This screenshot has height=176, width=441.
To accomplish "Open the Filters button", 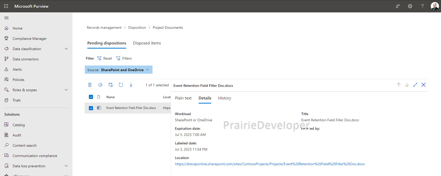I will point(124,58).
